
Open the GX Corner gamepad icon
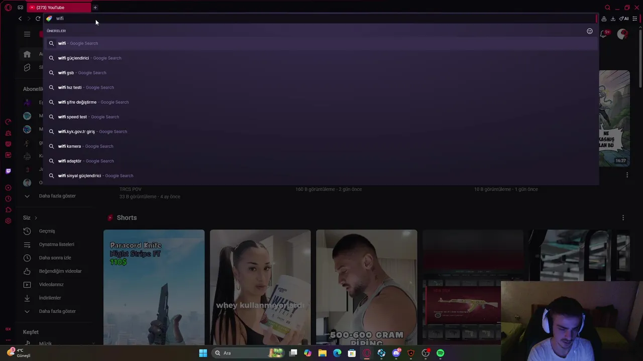tap(20, 8)
